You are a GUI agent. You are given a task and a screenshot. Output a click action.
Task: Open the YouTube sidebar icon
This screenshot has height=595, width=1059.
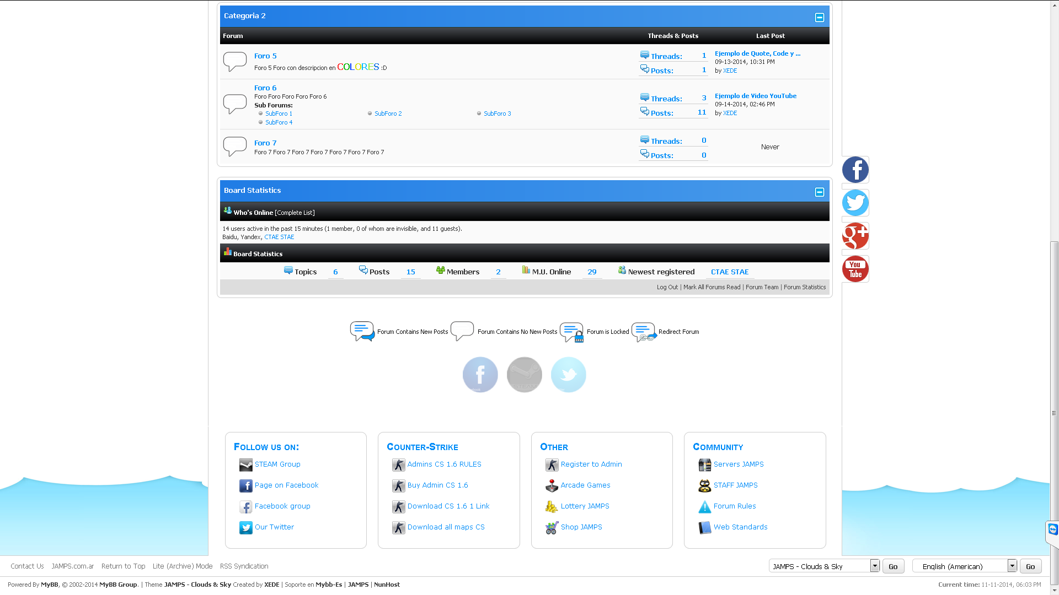point(855,269)
